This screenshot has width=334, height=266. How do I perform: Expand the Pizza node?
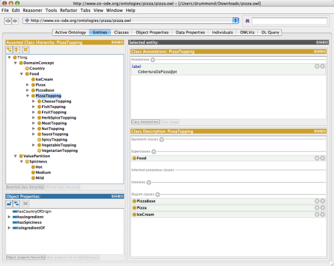click(27, 85)
